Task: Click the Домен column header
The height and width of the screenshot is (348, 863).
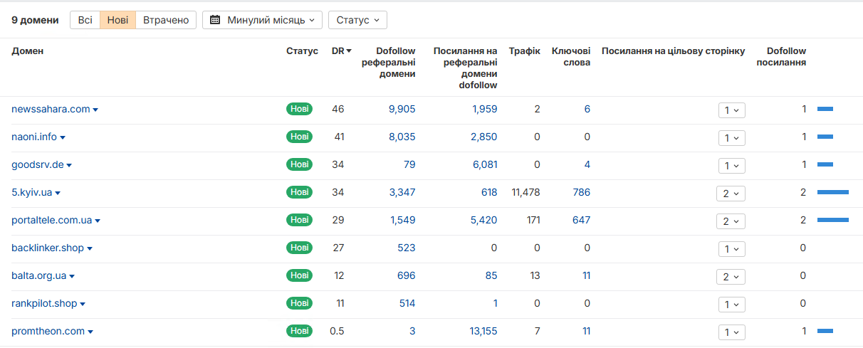Action: click(28, 51)
